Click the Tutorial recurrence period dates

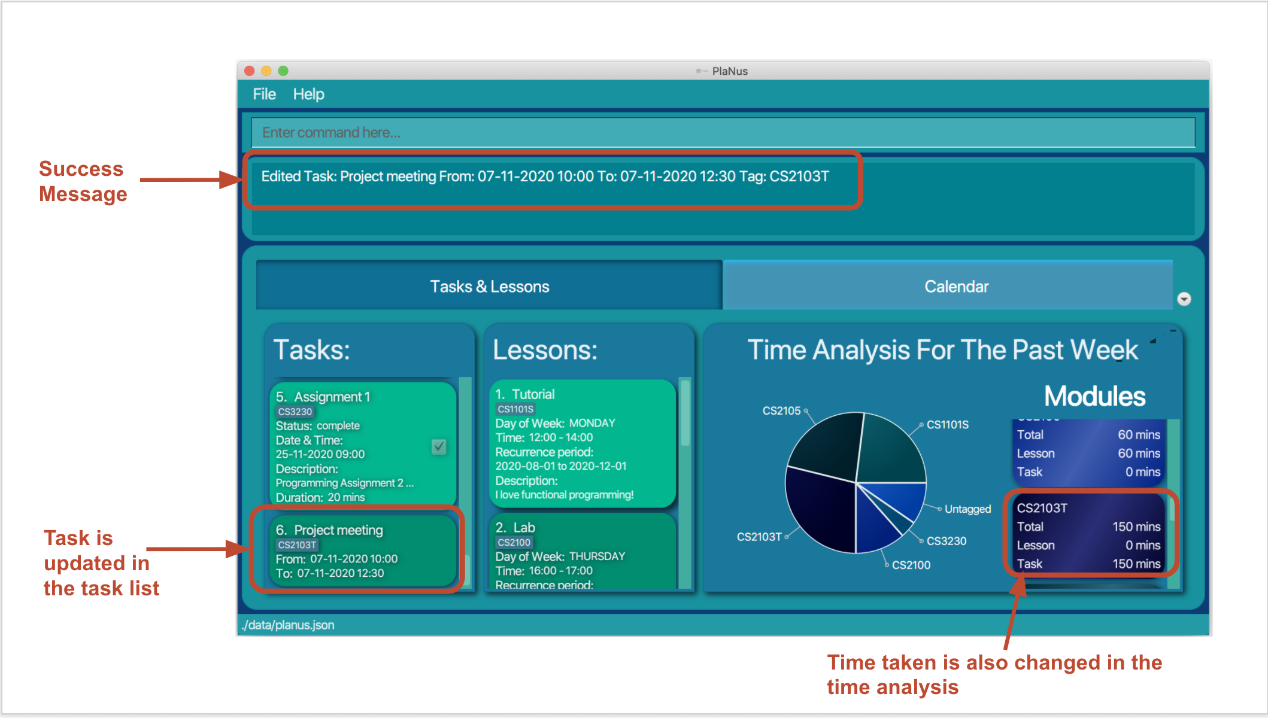tap(561, 466)
